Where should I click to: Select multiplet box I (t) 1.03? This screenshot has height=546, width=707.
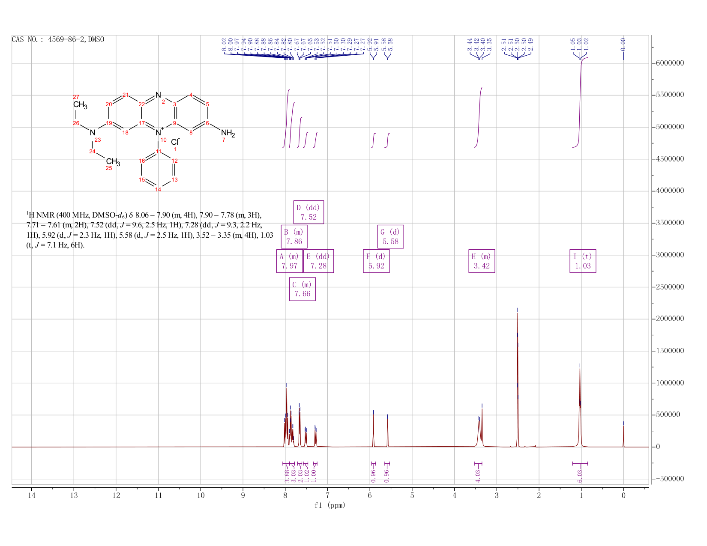(583, 261)
